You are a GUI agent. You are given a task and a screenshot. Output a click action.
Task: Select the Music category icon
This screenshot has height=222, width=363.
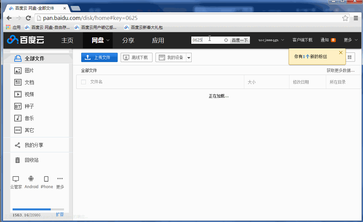(x=18, y=118)
